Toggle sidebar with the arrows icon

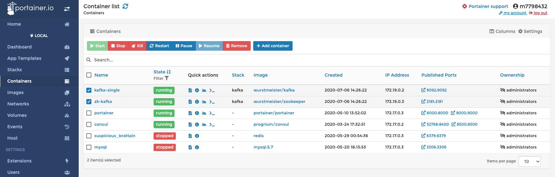point(67,9)
